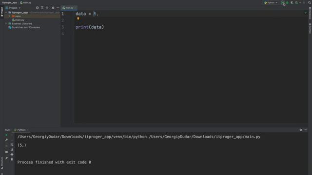Close the main.py editor tab

[75, 8]
